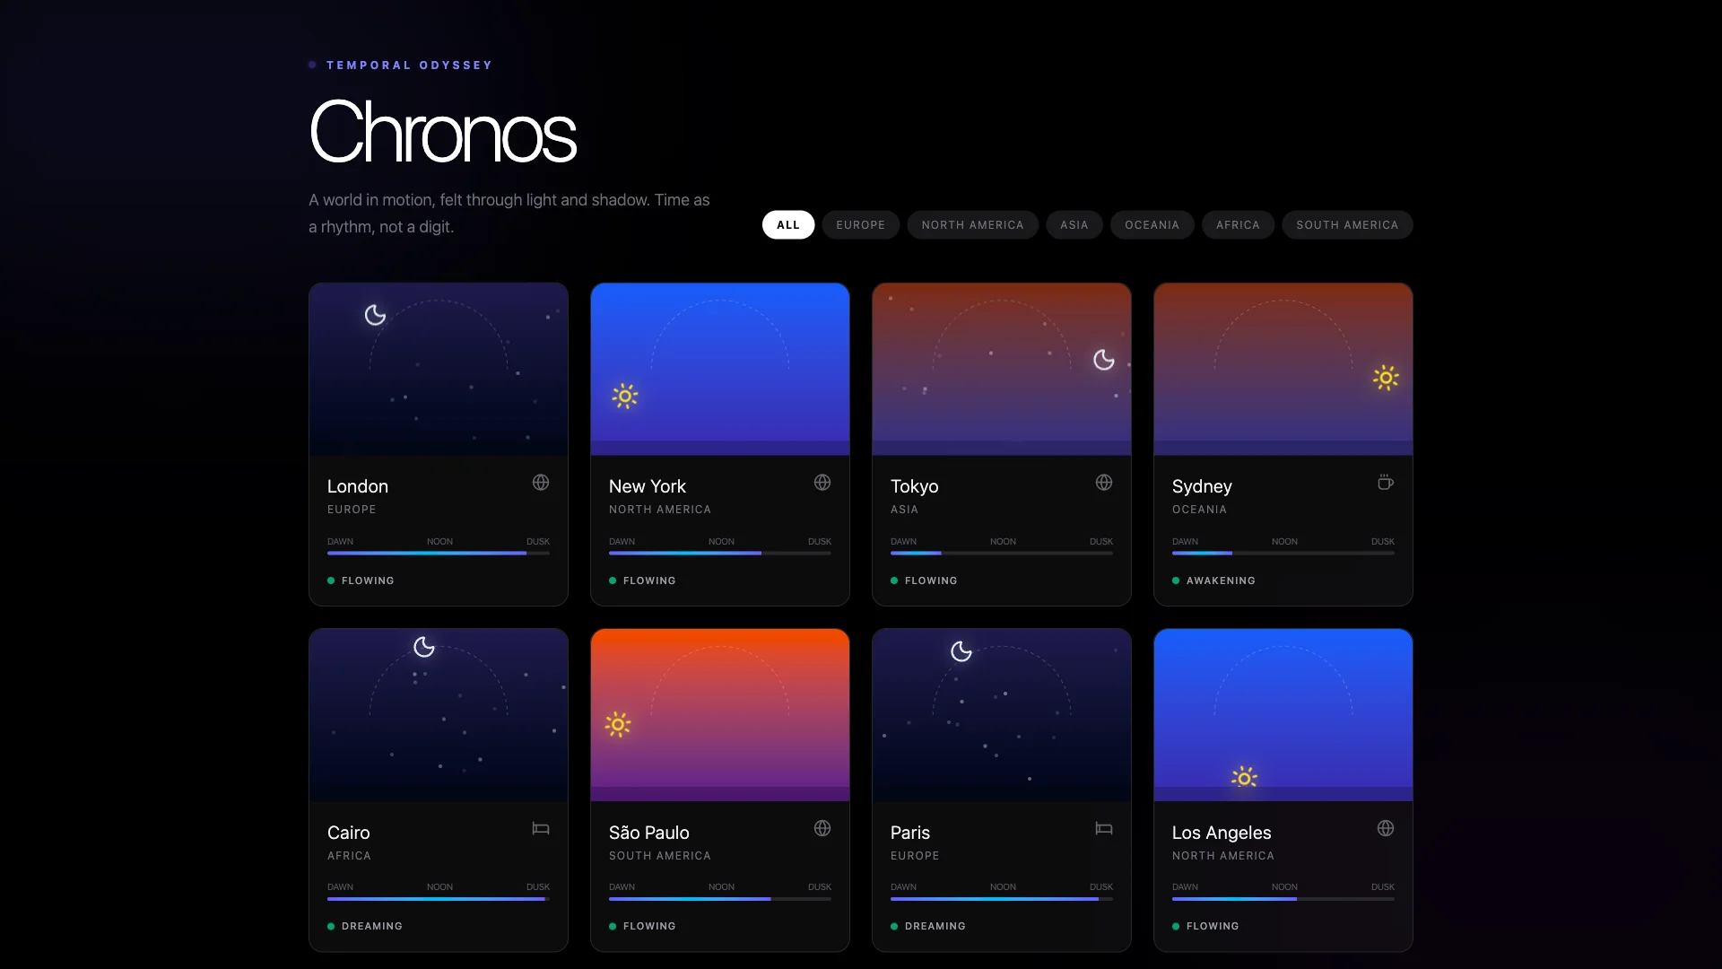1722x969 pixels.
Task: Filter cities by North America
Action: click(973, 225)
